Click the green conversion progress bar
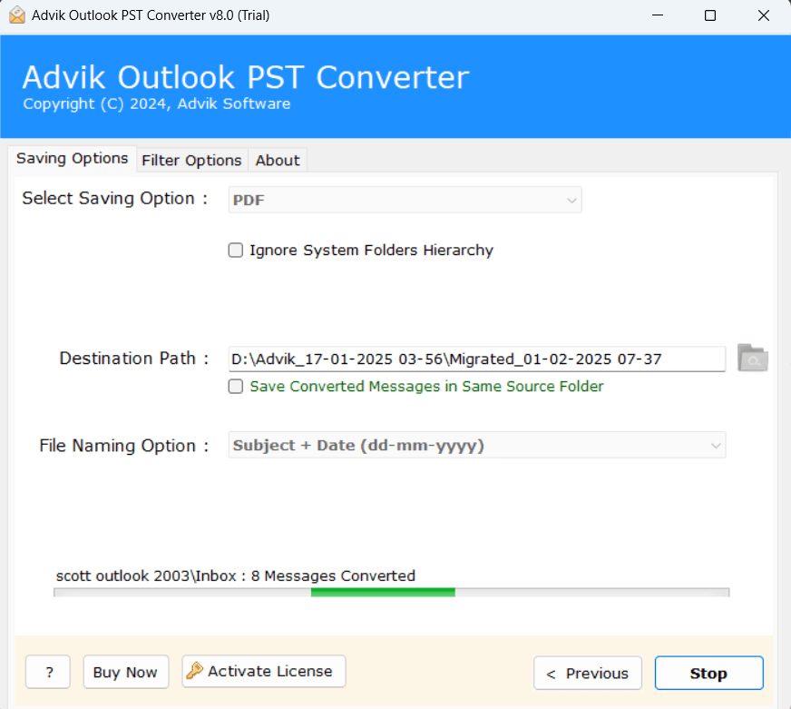Viewport: 791px width, 709px height. pos(392,593)
